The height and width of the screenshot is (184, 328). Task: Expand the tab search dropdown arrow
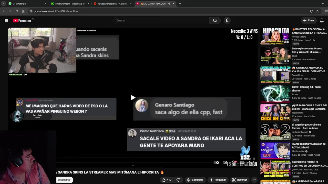click(x=3, y=4)
